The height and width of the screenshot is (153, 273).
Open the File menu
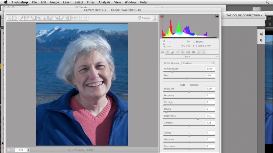34,2
